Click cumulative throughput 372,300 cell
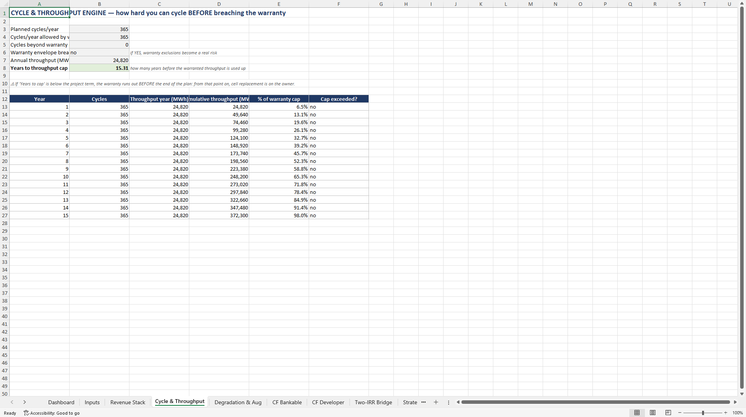Screen dimensions: 746x417 click(x=219, y=215)
